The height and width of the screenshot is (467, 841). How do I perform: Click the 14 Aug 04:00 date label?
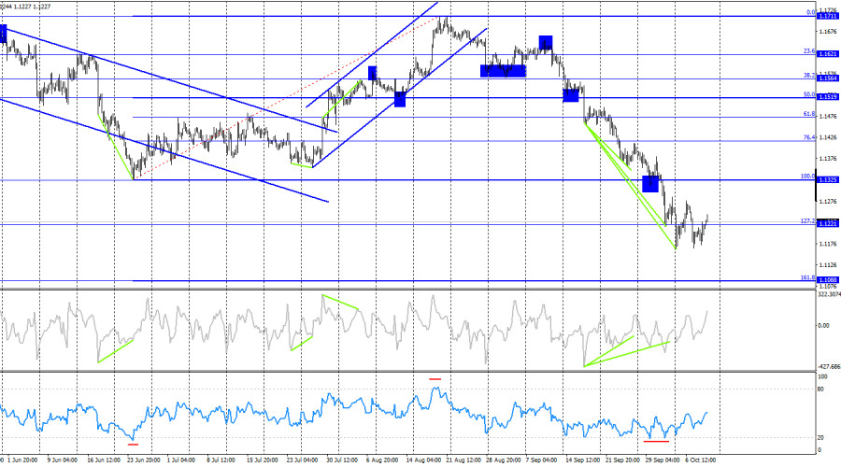[423, 460]
